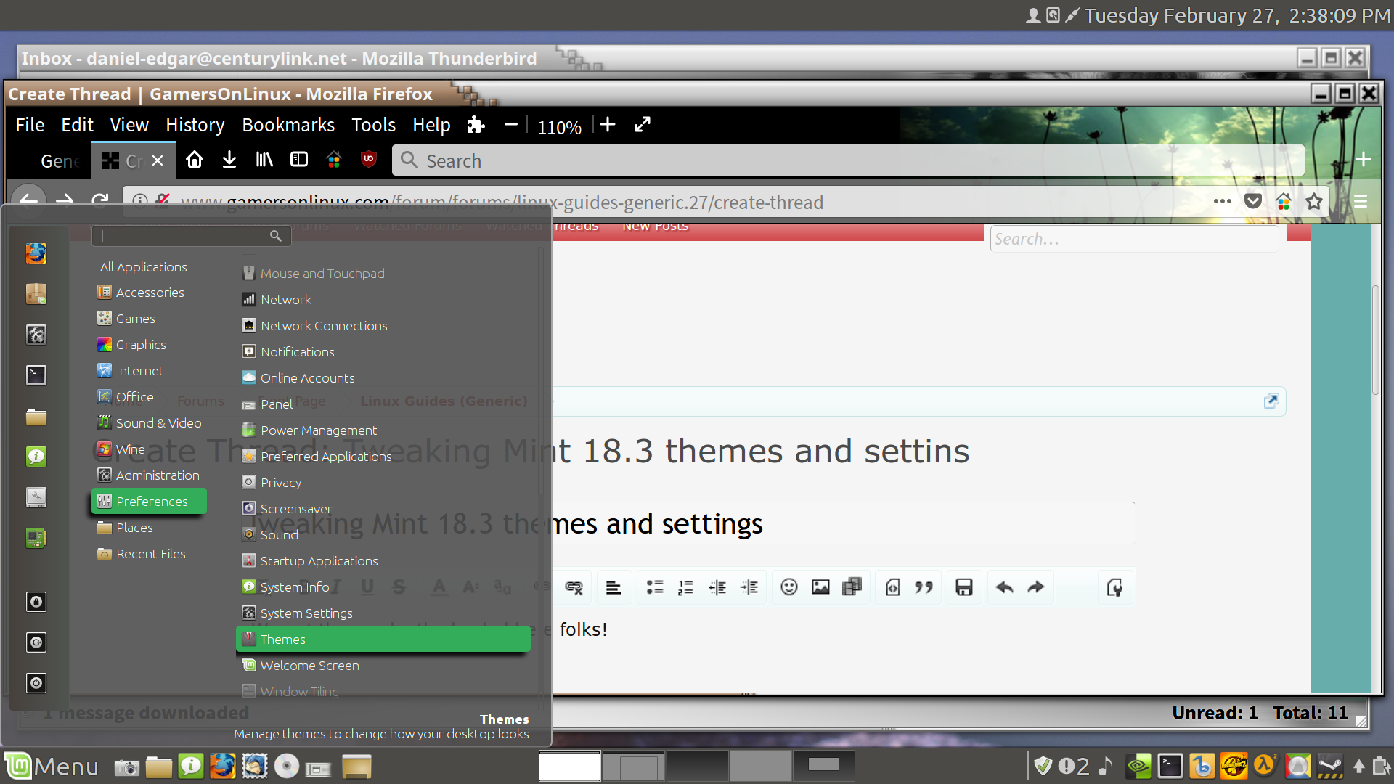Click the Indent icon in the editor

tap(749, 587)
